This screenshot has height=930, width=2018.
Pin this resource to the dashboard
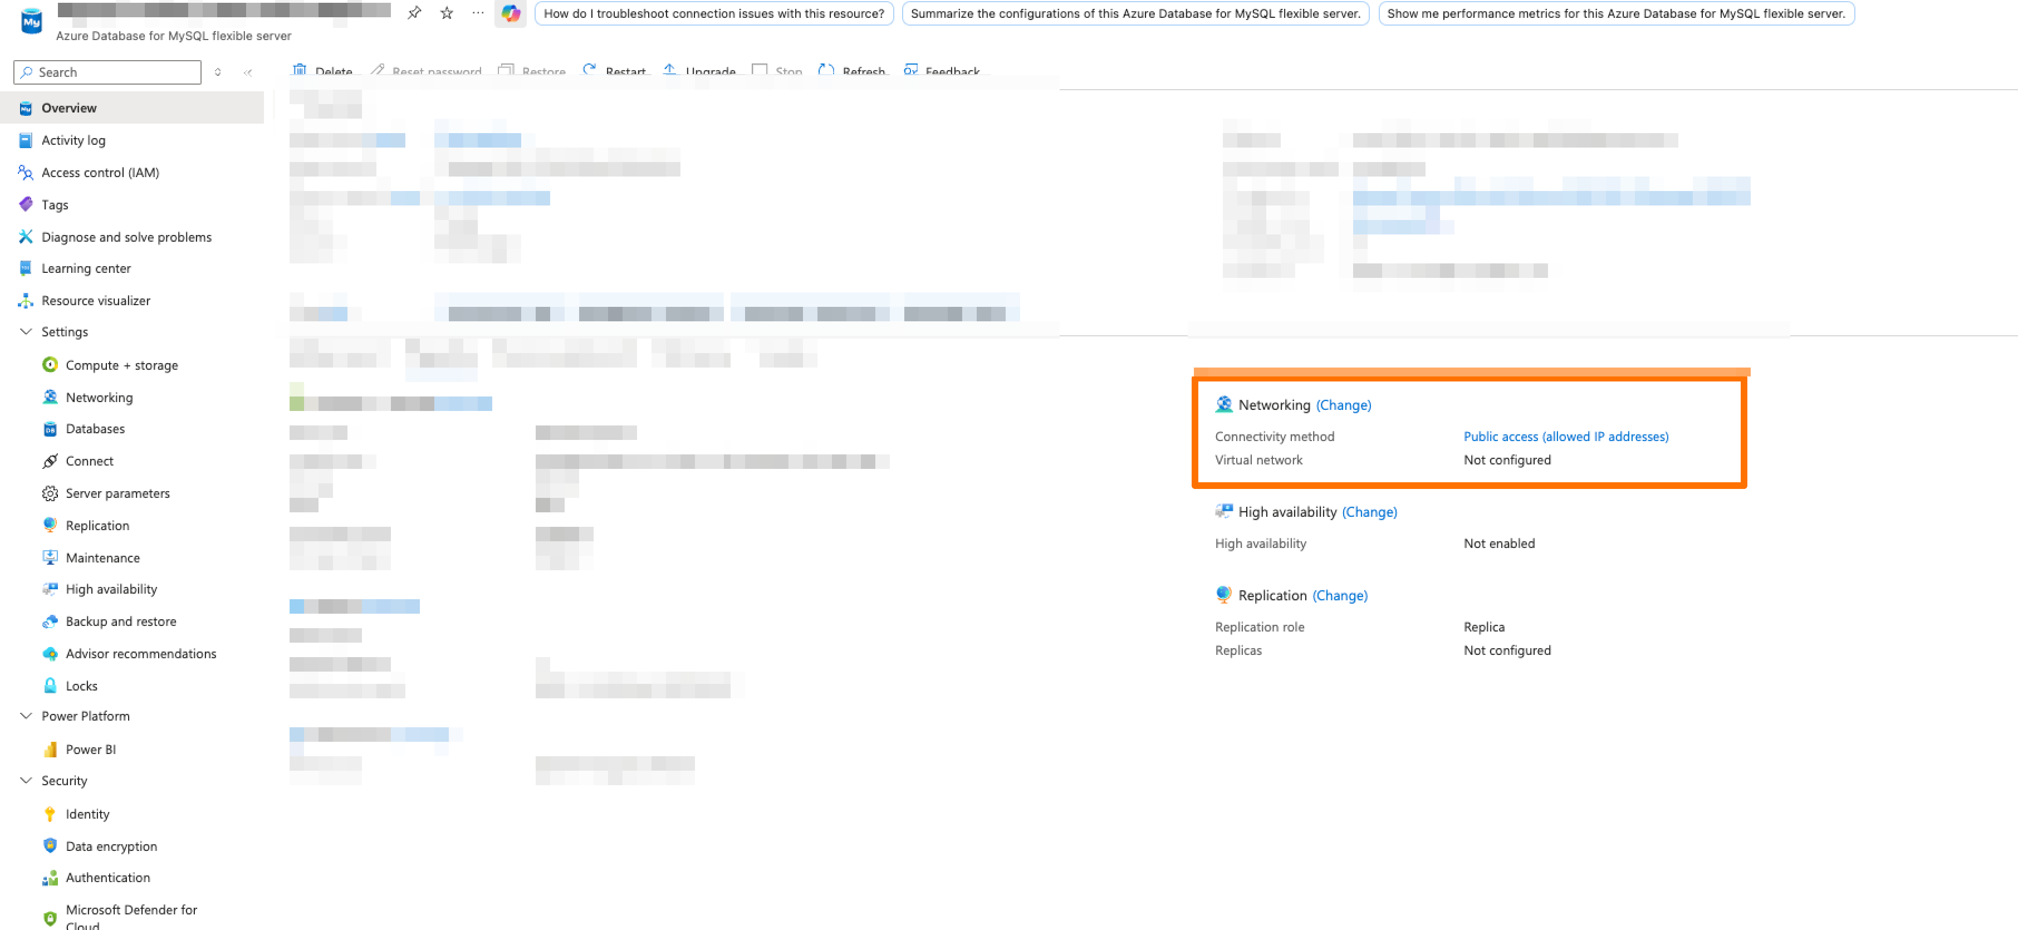click(x=414, y=13)
